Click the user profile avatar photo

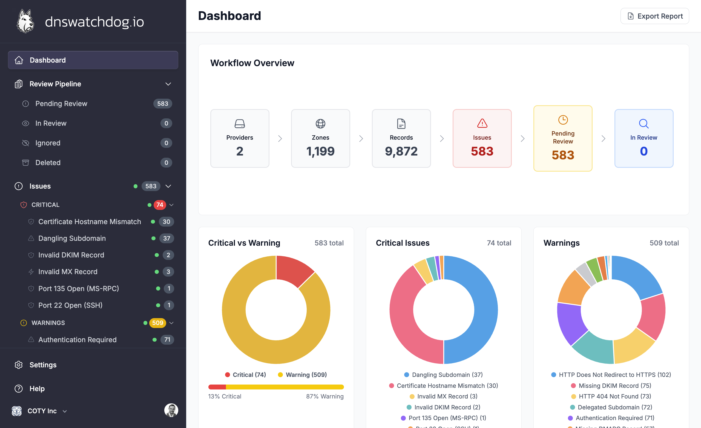[x=171, y=411]
